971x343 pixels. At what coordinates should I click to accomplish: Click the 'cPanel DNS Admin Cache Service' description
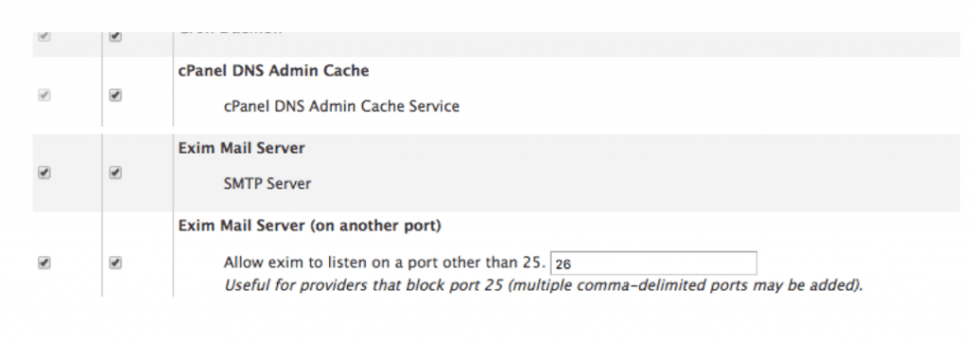coord(341,106)
